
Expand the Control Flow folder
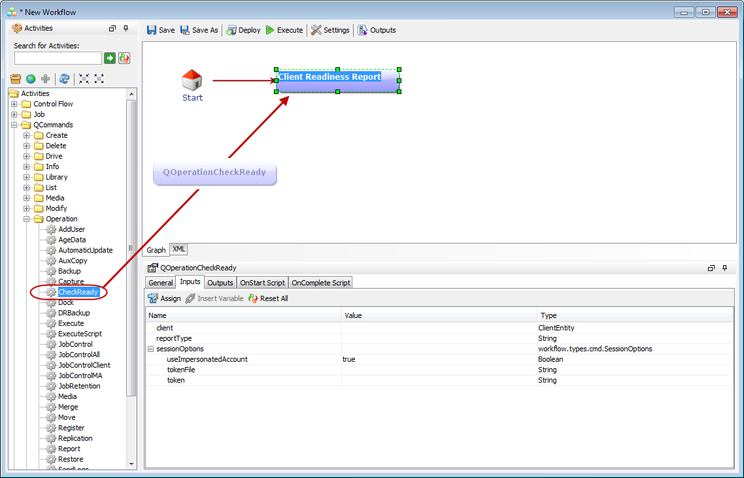pos(14,104)
